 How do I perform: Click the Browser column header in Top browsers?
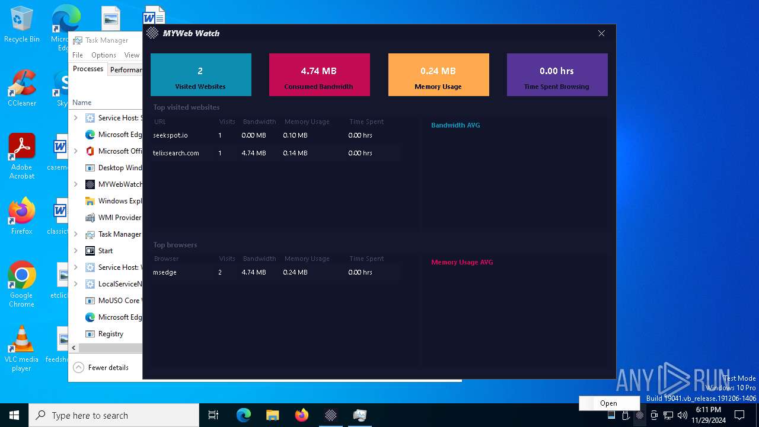pyautogui.click(x=167, y=259)
